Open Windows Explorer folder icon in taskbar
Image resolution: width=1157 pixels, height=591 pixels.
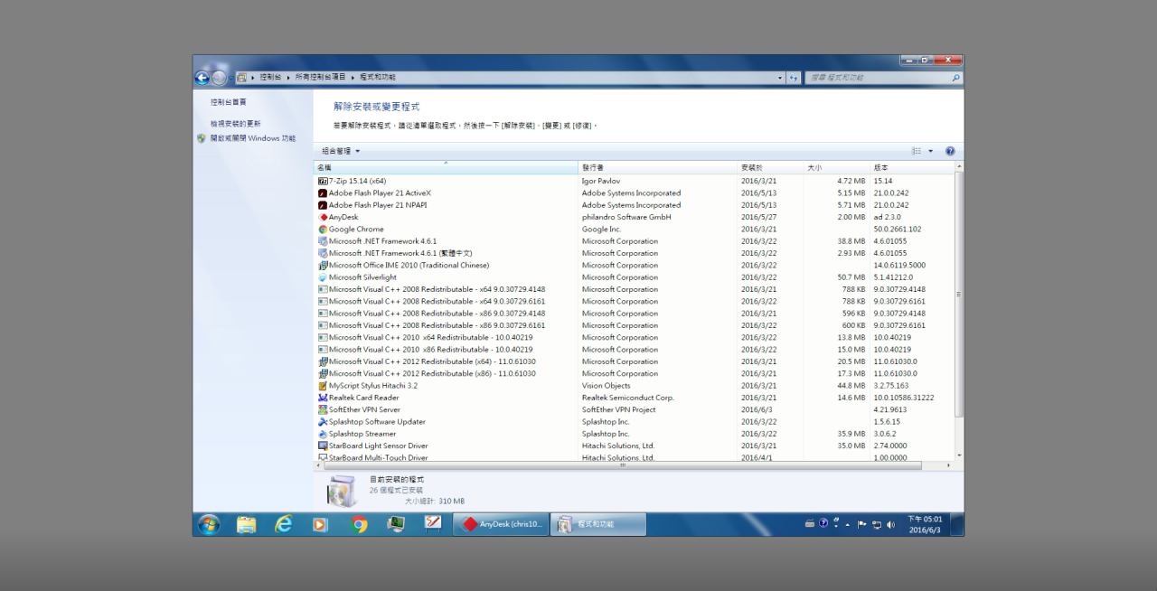point(246,524)
